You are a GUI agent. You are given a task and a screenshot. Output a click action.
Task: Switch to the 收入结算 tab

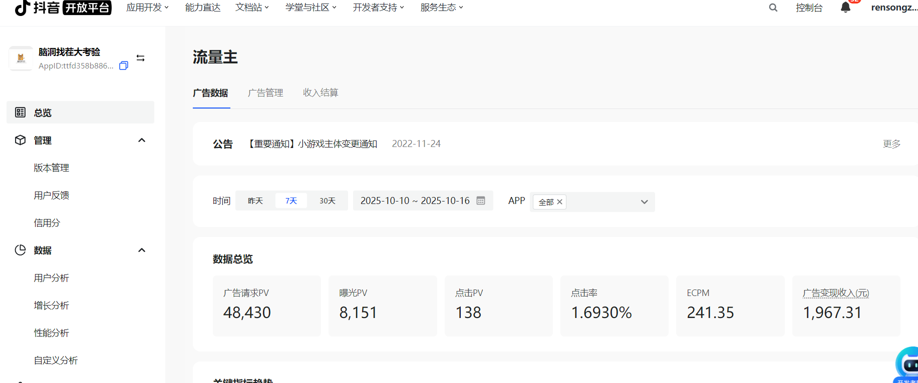(321, 93)
